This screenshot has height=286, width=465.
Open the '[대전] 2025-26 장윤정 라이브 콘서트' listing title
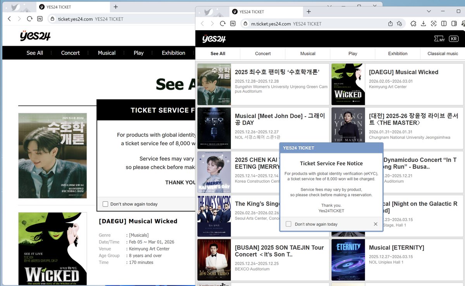(x=414, y=119)
